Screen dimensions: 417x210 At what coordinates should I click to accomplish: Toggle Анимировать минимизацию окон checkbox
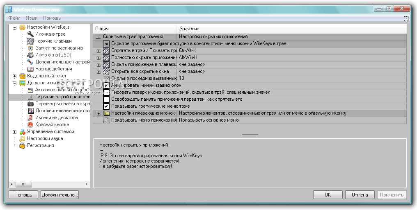click(106, 86)
